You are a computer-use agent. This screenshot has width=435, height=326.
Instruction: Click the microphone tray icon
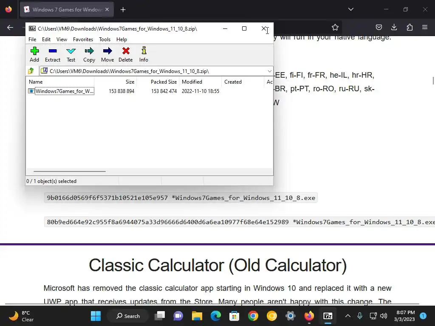click(x=360, y=316)
